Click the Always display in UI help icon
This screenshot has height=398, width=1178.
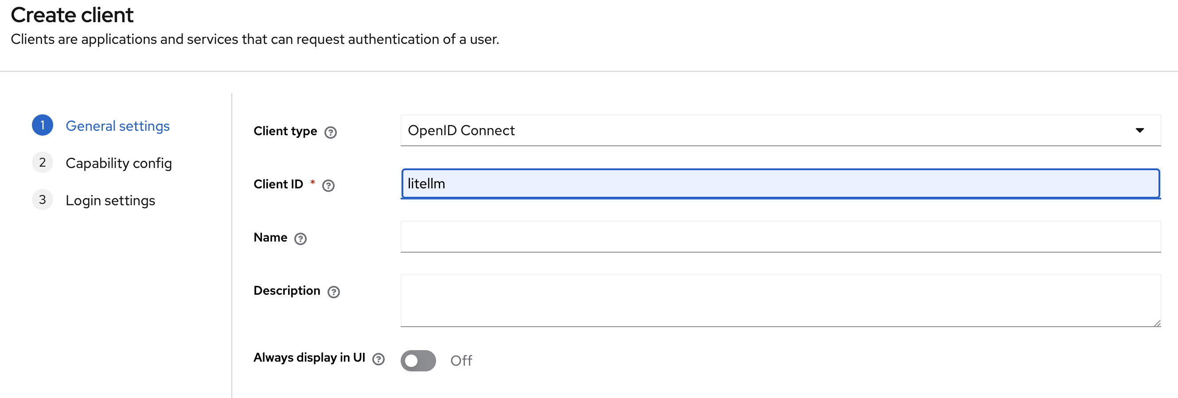point(378,359)
